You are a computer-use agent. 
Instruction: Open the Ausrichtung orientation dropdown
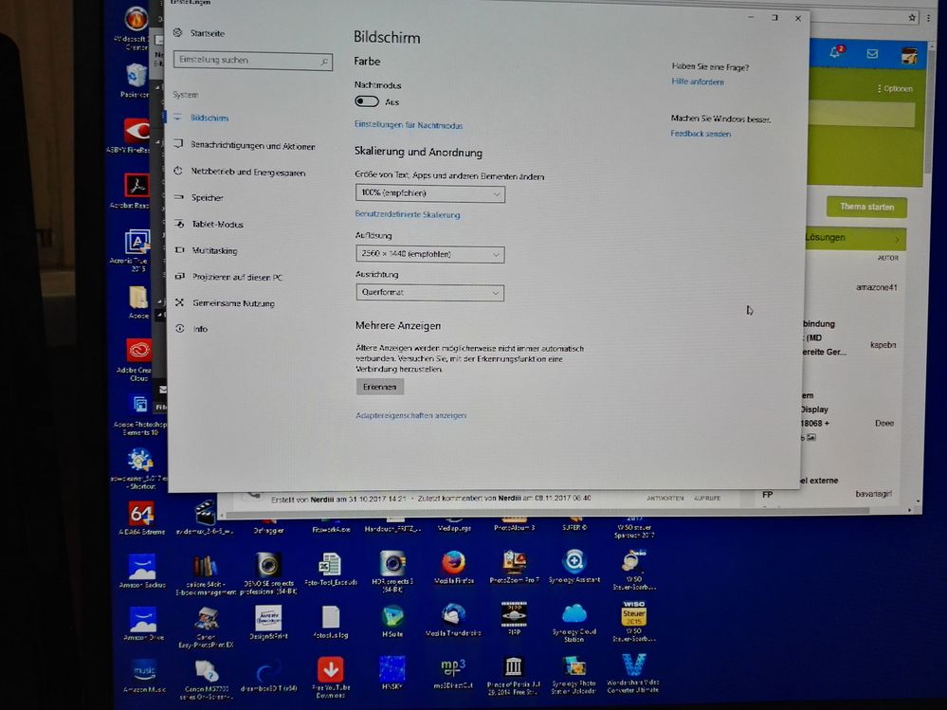(429, 293)
